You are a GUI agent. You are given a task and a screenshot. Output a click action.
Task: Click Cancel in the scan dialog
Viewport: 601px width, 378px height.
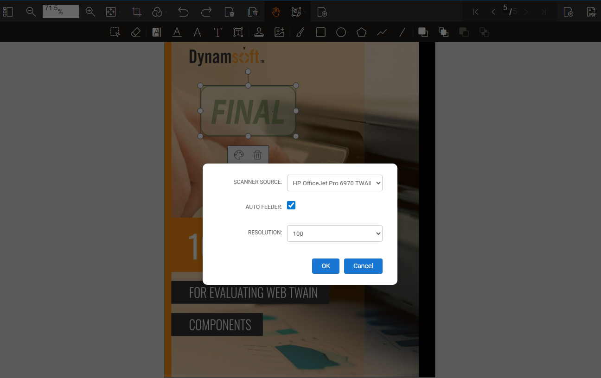coord(363,266)
